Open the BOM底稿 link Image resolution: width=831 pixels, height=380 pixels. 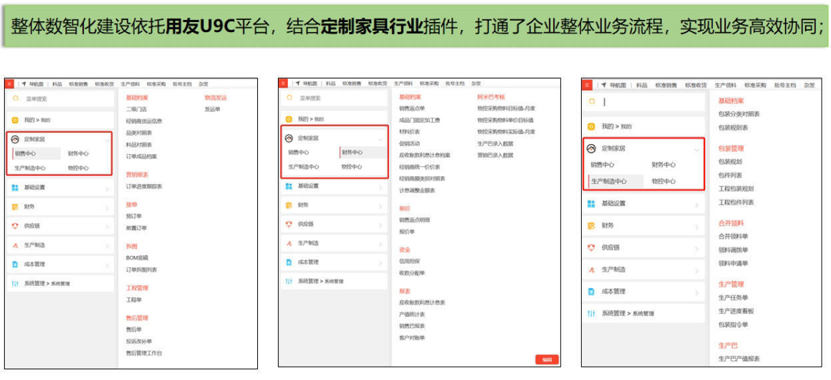click(x=137, y=257)
